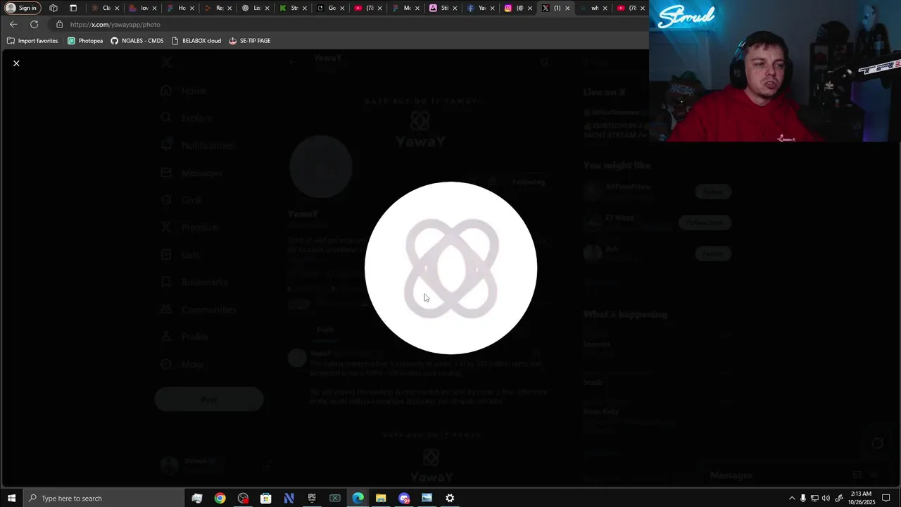Open Microsoft Store from the taskbar
The image size is (901, 507).
(x=266, y=499)
